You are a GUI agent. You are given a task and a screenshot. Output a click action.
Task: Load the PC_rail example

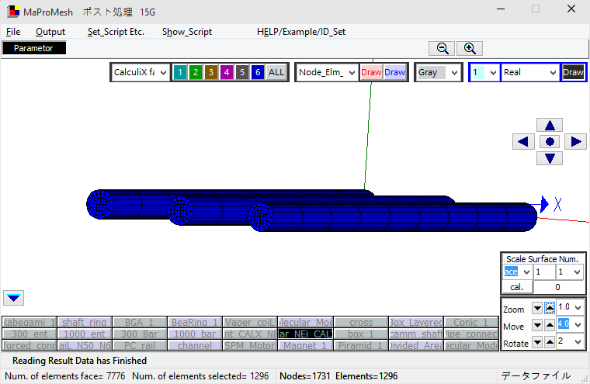139,345
